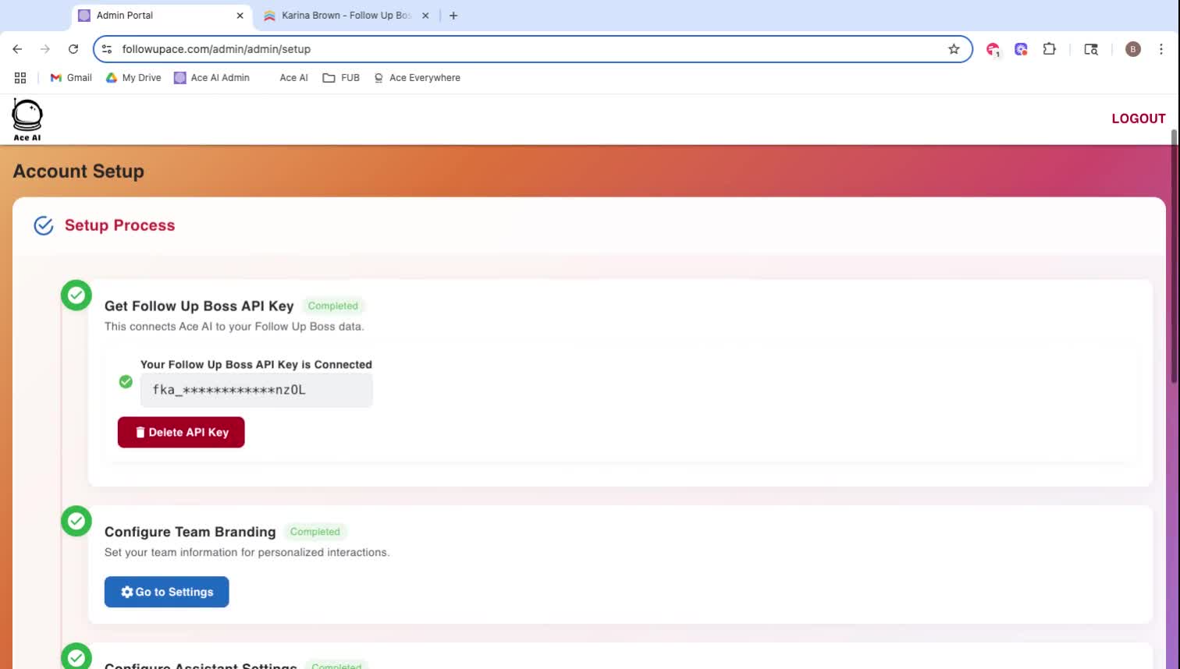The width and height of the screenshot is (1180, 669).
Task: Open the Extensions puzzle piece menu
Action: tap(1049, 49)
